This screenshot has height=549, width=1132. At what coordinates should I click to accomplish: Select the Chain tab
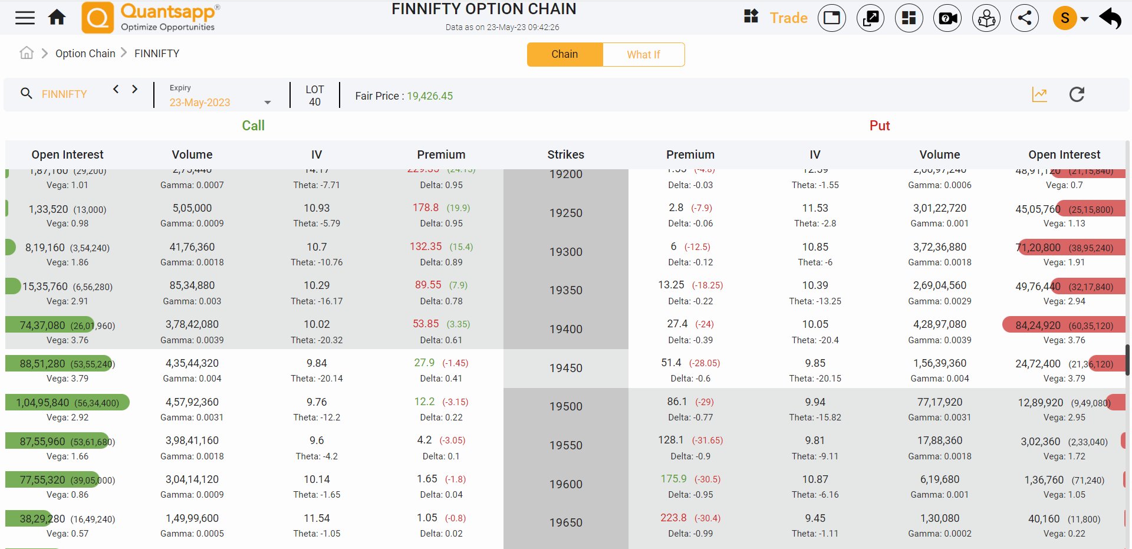tap(564, 54)
